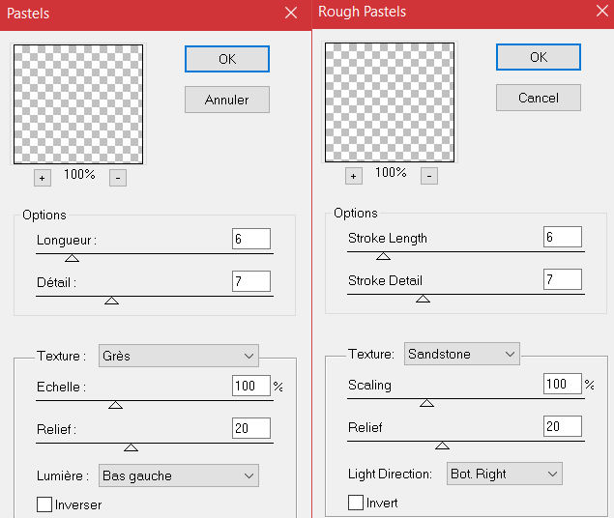Close the Rough Pastels dialog window

coord(601,13)
